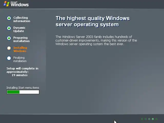
Task: Click the empty Finalizing installation bullet
Action: pyautogui.click(x=9, y=58)
